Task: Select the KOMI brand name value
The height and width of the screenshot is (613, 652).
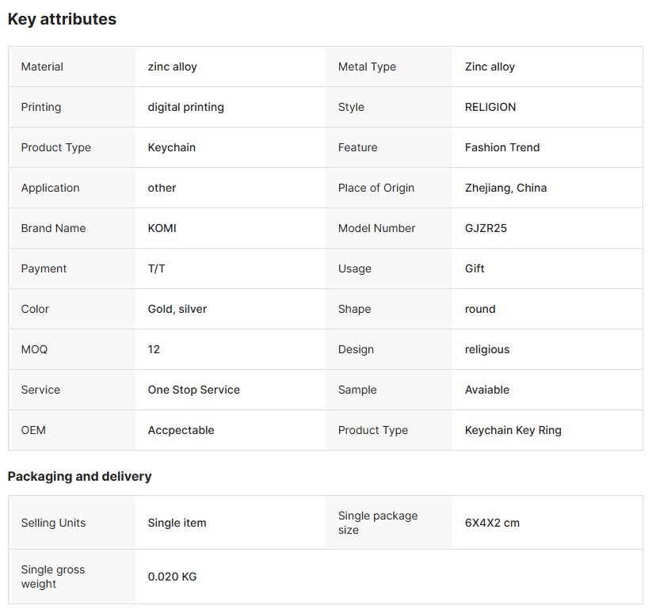Action: (162, 228)
